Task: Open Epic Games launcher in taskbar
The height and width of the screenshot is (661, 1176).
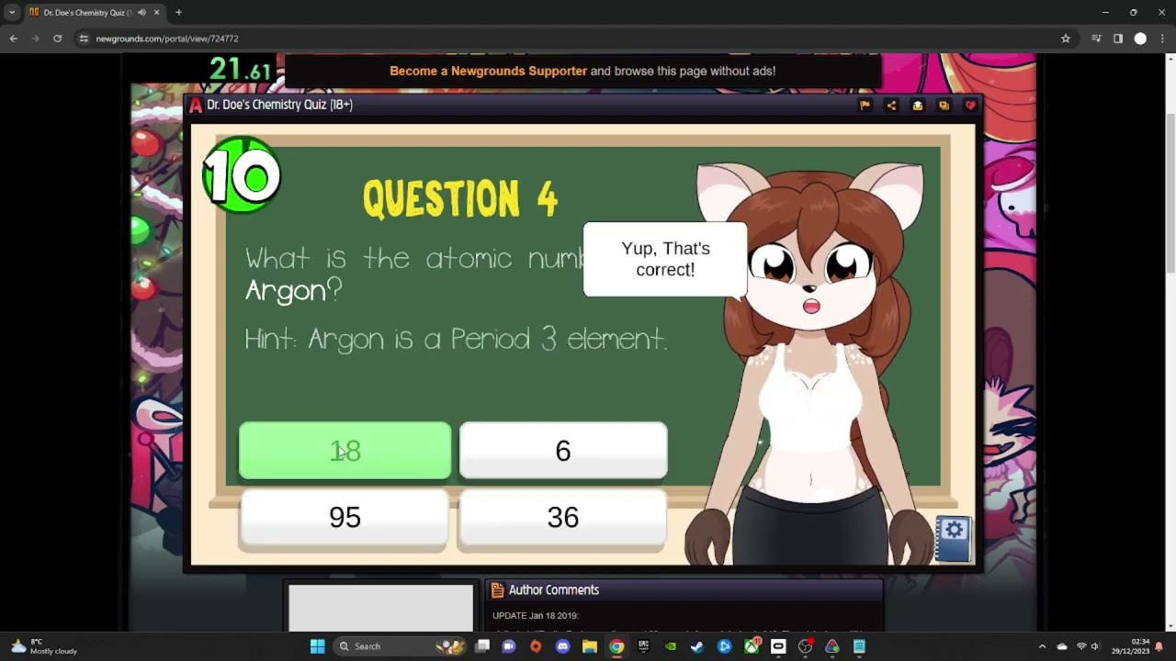Action: click(x=643, y=646)
